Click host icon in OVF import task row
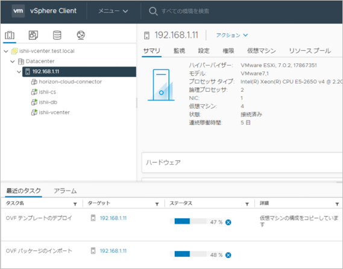The height and width of the screenshot is (269, 343). tap(93, 251)
